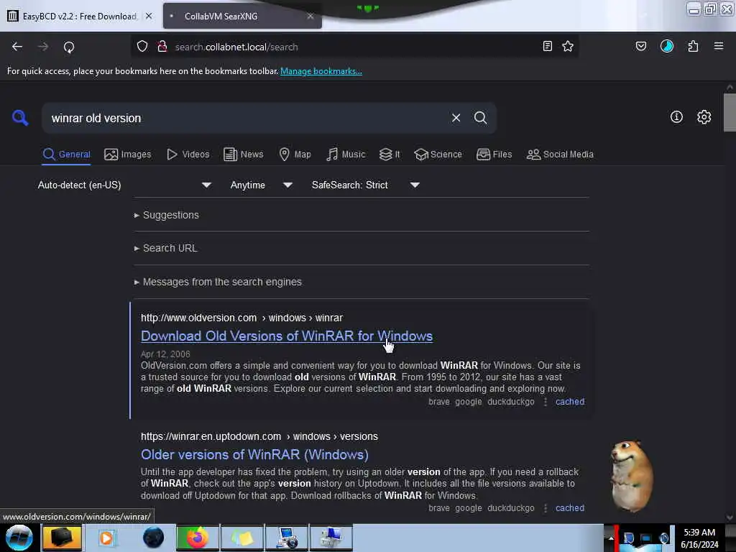Screen dimensions: 736x552
Task: Open the dark globe taskbar icon
Action: click(x=153, y=538)
